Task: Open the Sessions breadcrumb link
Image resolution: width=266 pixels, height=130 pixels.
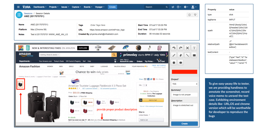Action: pyautogui.click(x=28, y=13)
